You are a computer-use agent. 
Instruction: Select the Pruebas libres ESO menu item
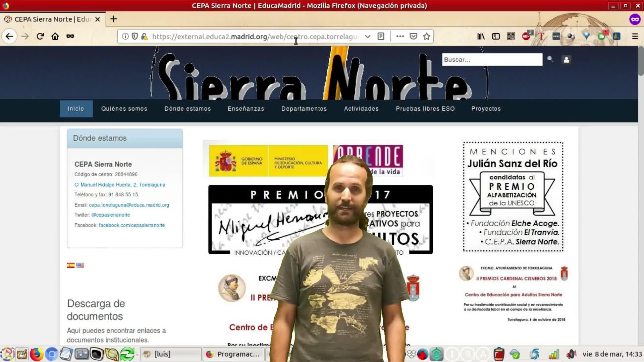tap(425, 109)
